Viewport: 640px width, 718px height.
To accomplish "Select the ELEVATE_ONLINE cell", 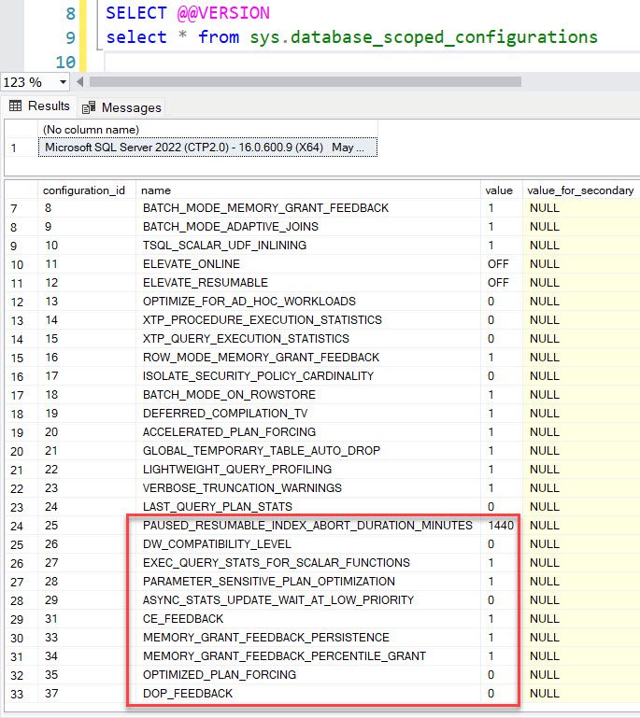I will [x=308, y=264].
